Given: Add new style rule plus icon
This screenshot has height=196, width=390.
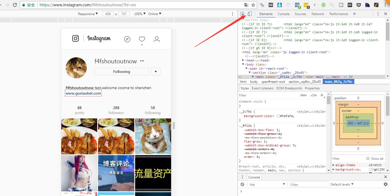Looking at the screenshot, I should pos(322,95).
